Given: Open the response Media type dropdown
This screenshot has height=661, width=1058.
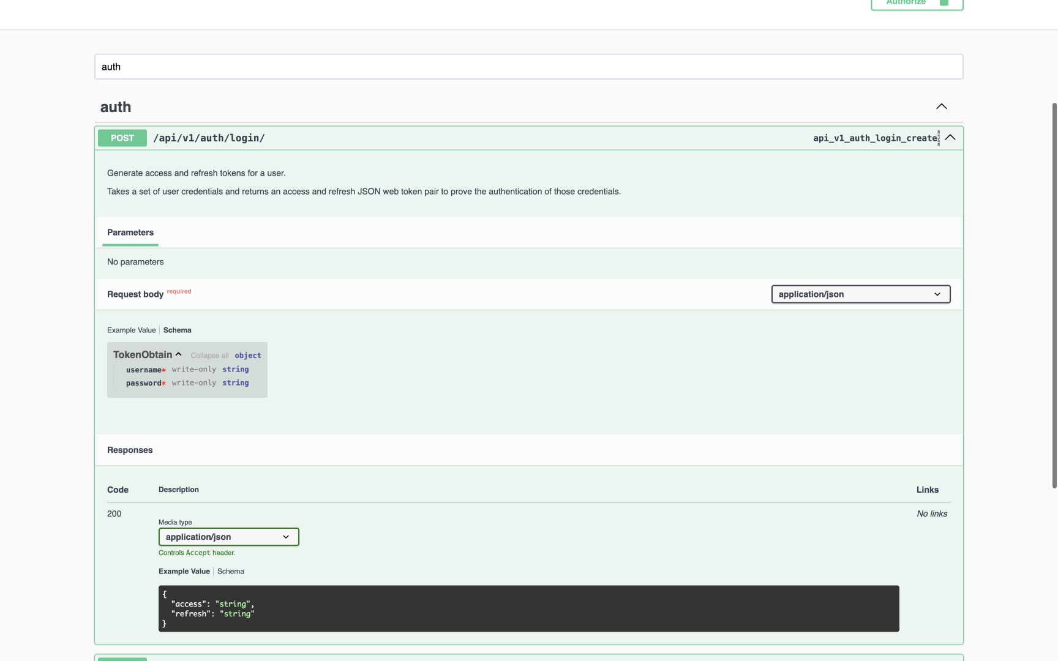Looking at the screenshot, I should click(x=228, y=537).
